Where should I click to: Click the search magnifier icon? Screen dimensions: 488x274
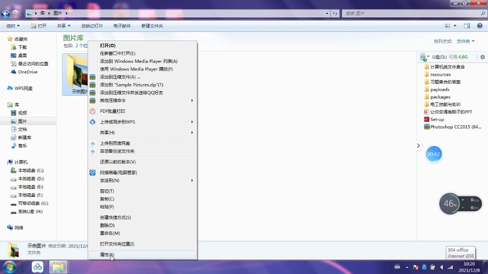tap(483, 13)
